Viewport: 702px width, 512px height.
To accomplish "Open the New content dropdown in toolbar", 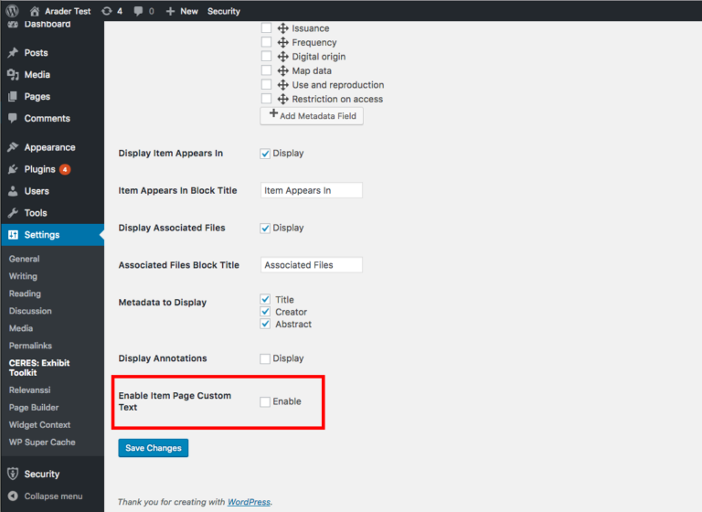I will point(182,11).
